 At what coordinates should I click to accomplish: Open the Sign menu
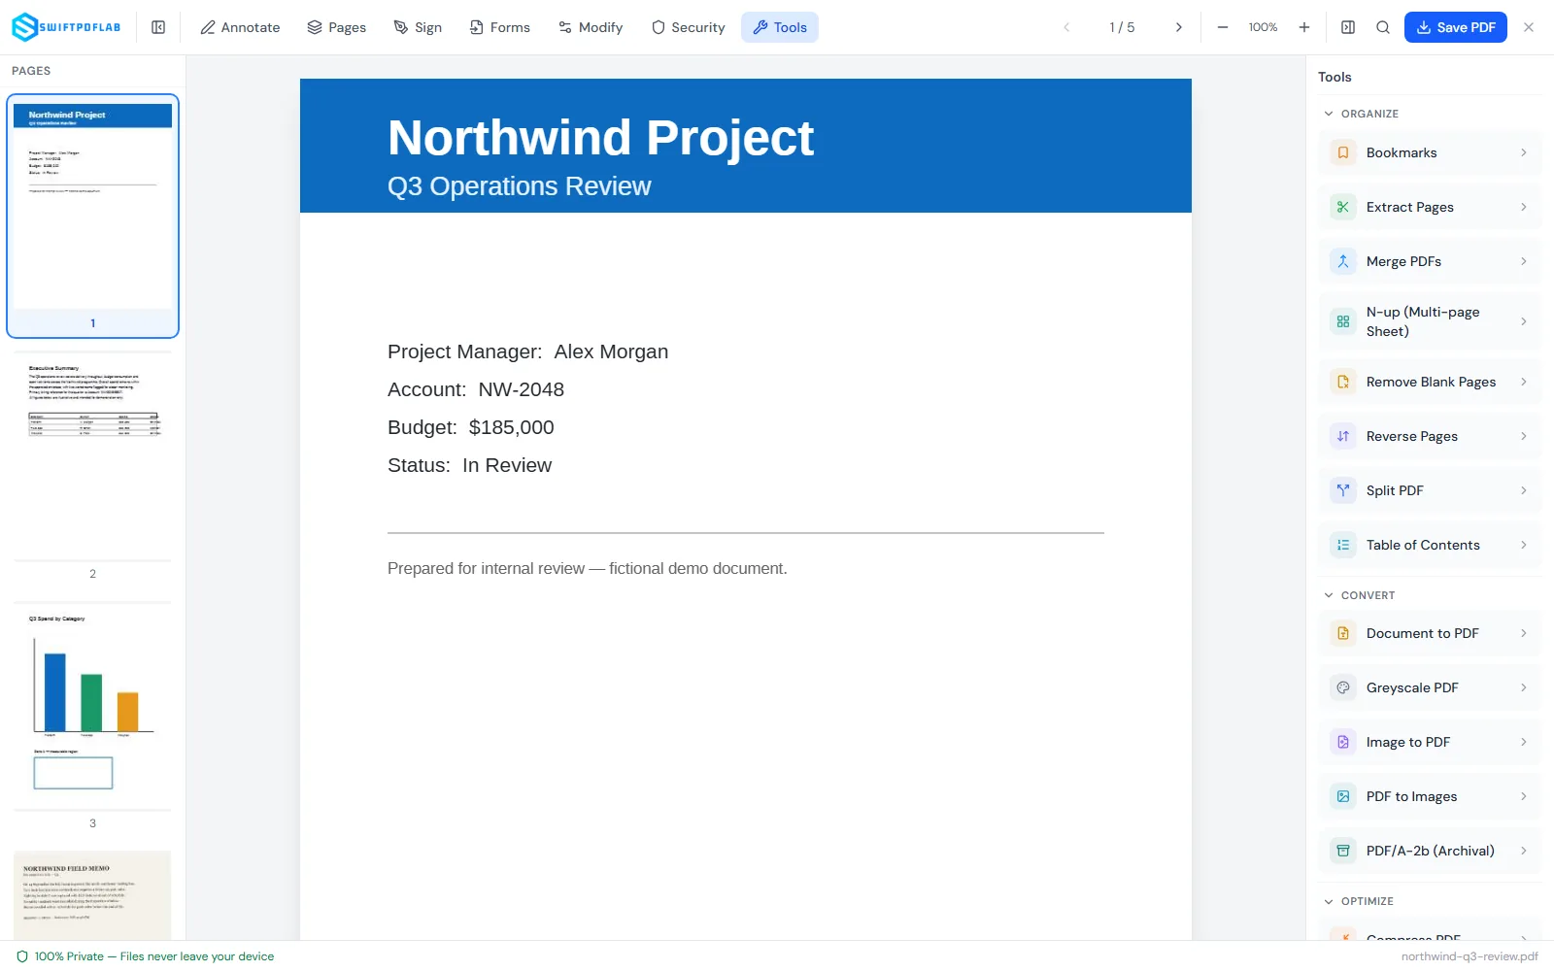[x=418, y=27]
